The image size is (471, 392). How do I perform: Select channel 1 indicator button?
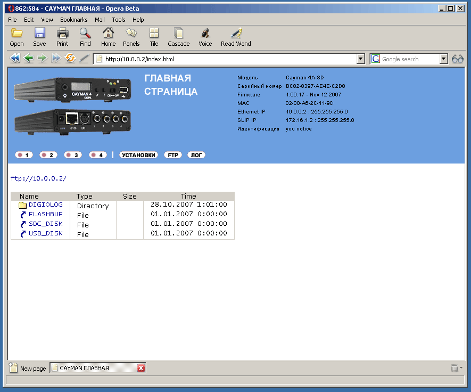(24, 155)
